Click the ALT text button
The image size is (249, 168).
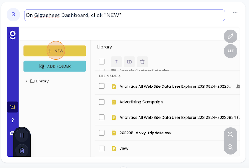pos(230,51)
